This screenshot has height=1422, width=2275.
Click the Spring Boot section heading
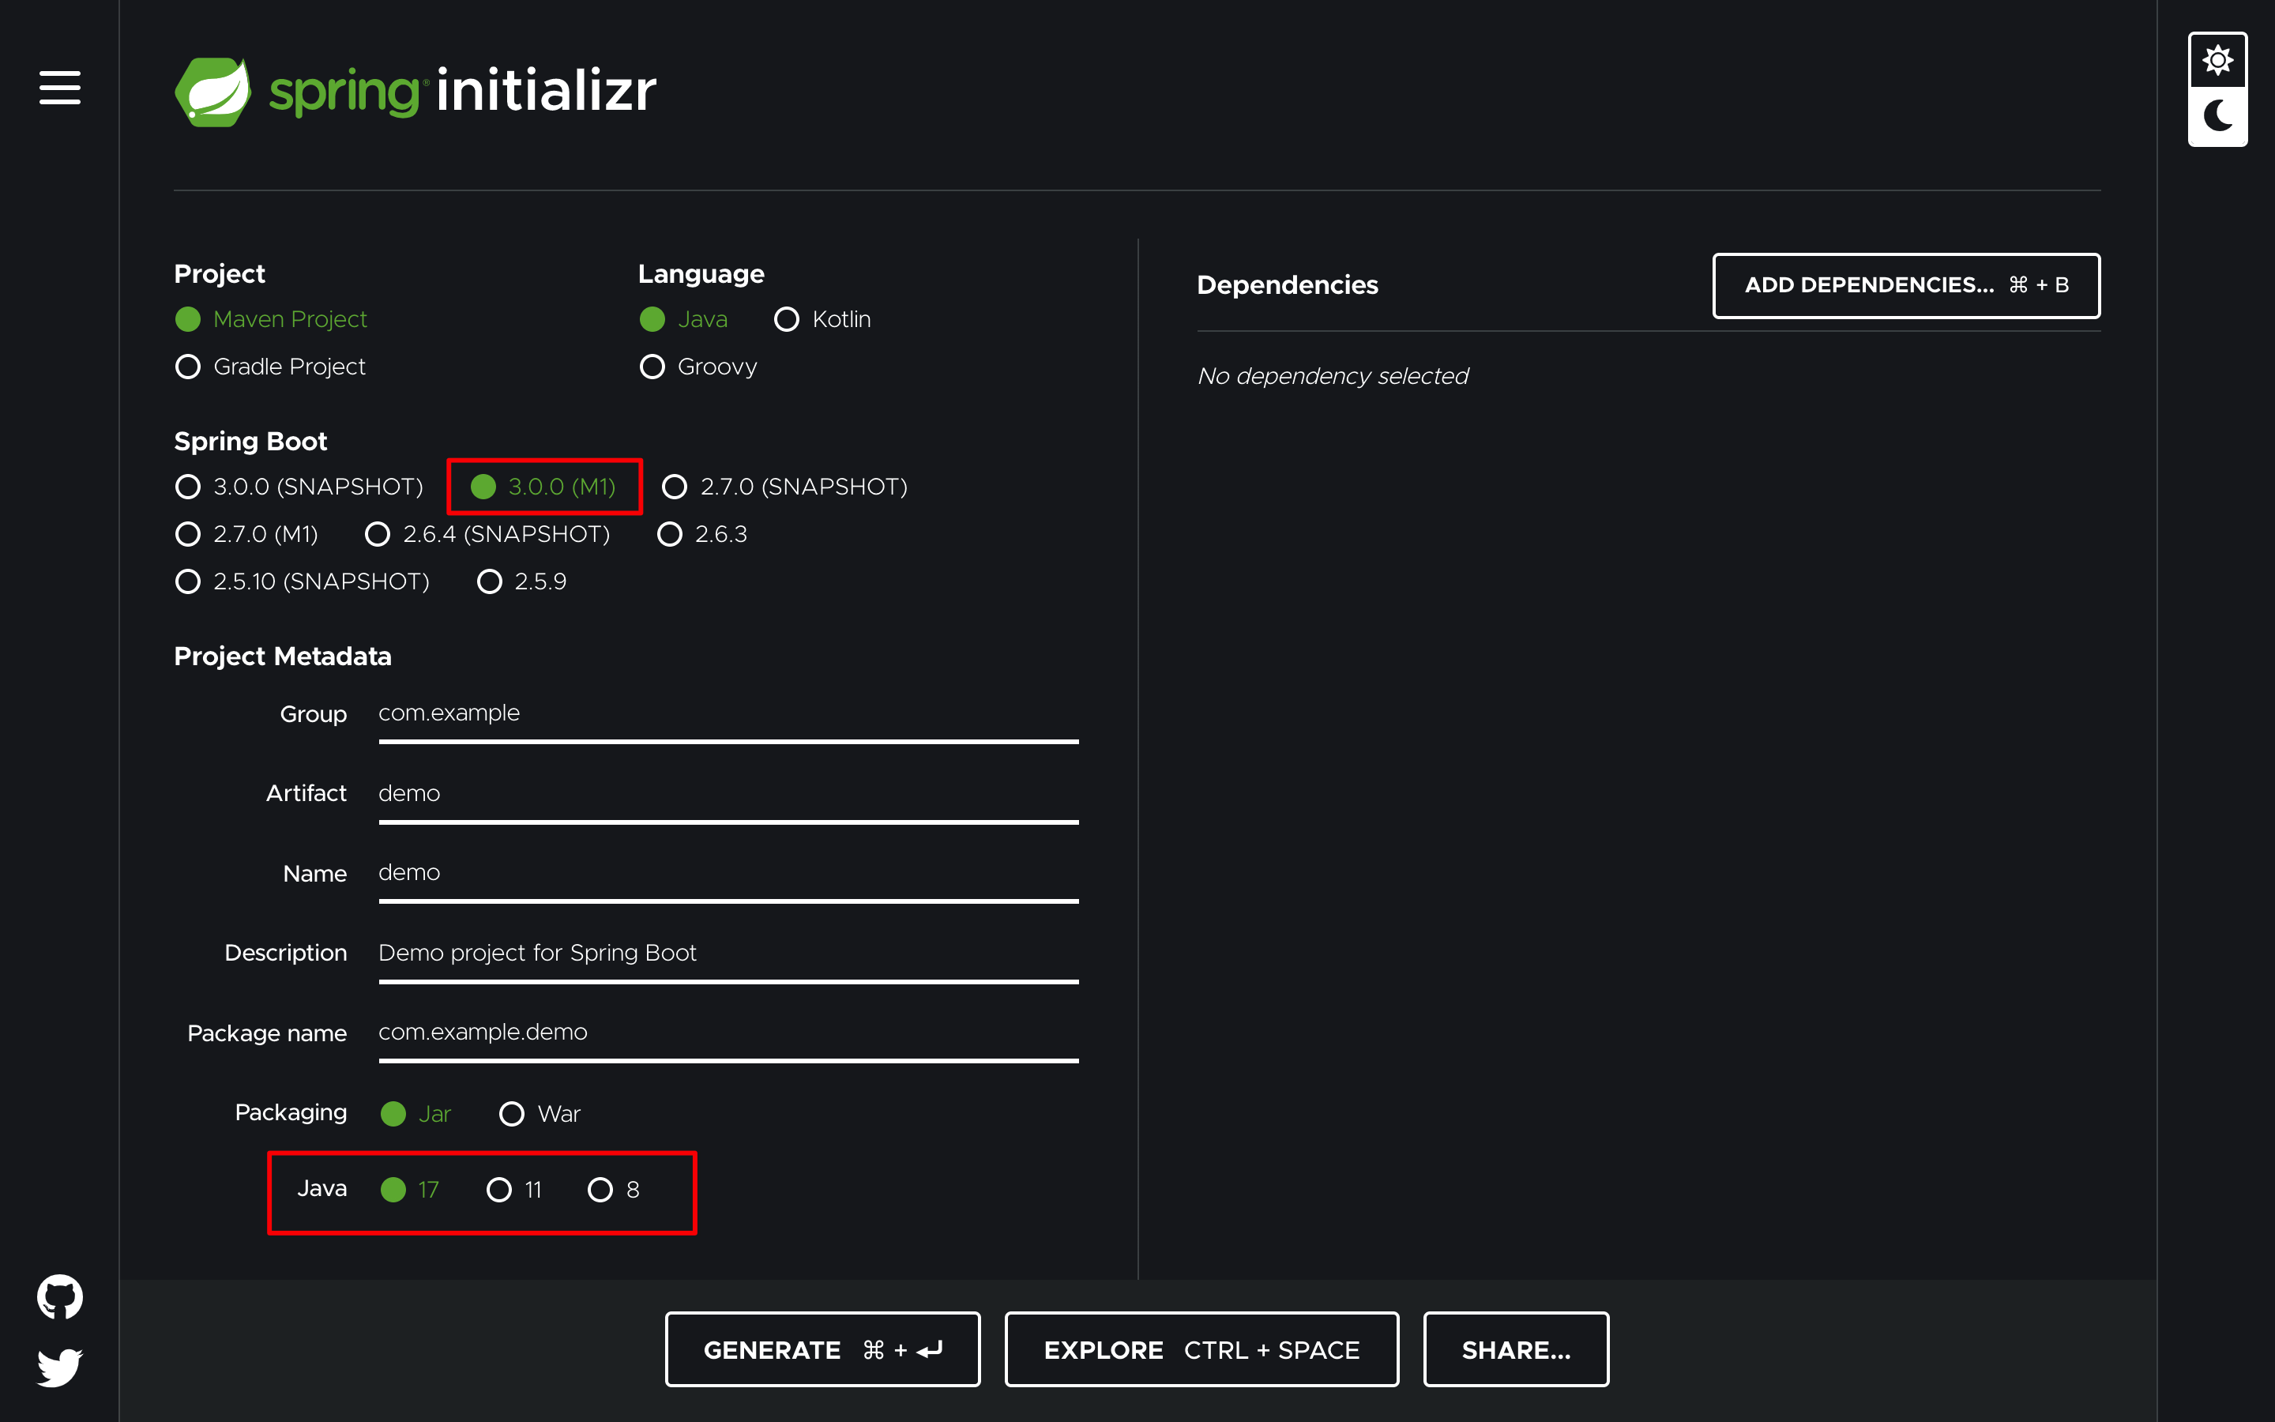pos(250,441)
